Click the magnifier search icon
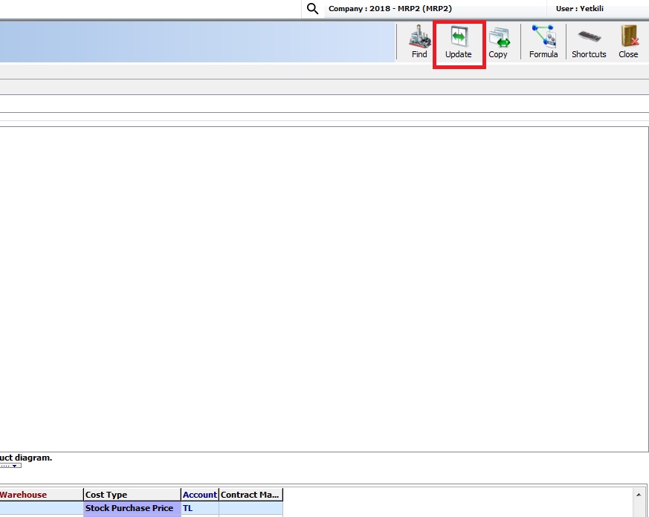649x517 pixels. (312, 9)
